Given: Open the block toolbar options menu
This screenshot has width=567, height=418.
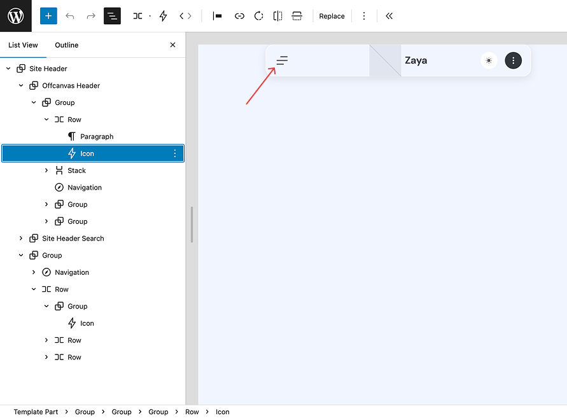Looking at the screenshot, I should pos(364,16).
